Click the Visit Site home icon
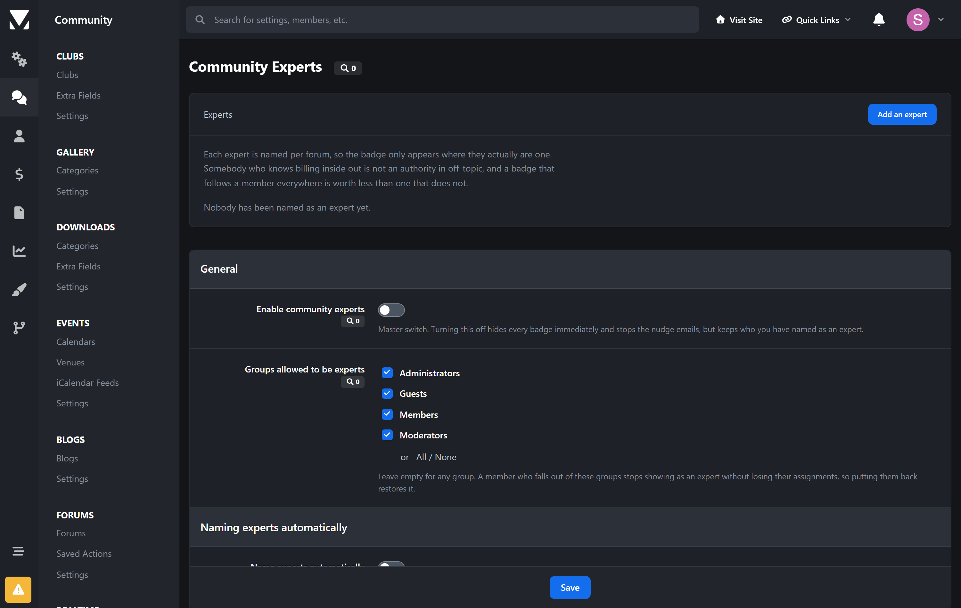961x608 pixels. click(720, 20)
